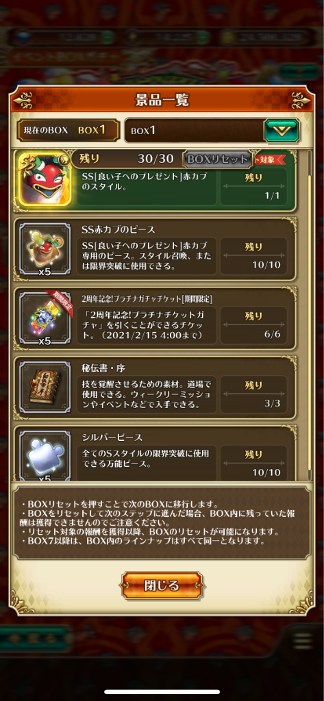Click the prize list vertical scrollbar

pyautogui.click(x=308, y=315)
